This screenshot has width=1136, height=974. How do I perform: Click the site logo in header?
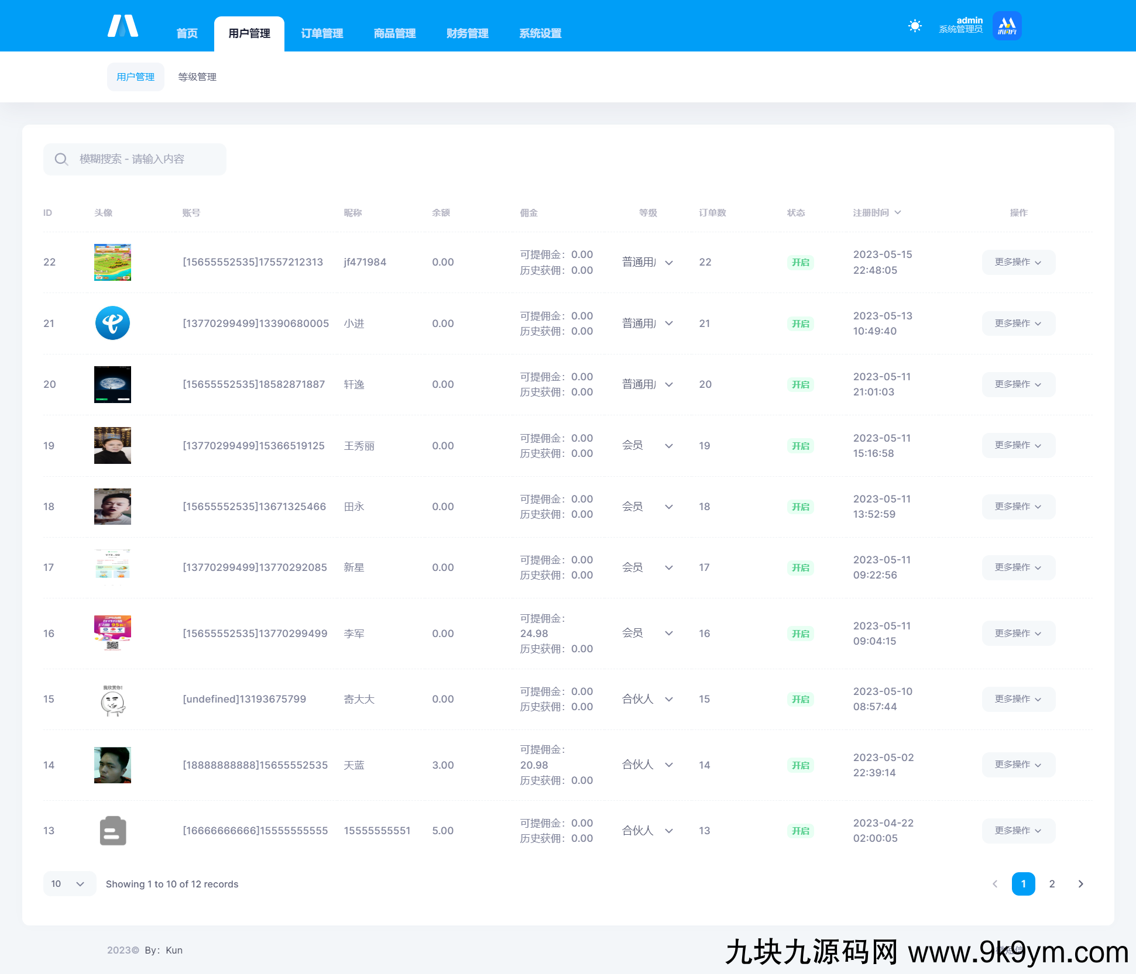(123, 26)
